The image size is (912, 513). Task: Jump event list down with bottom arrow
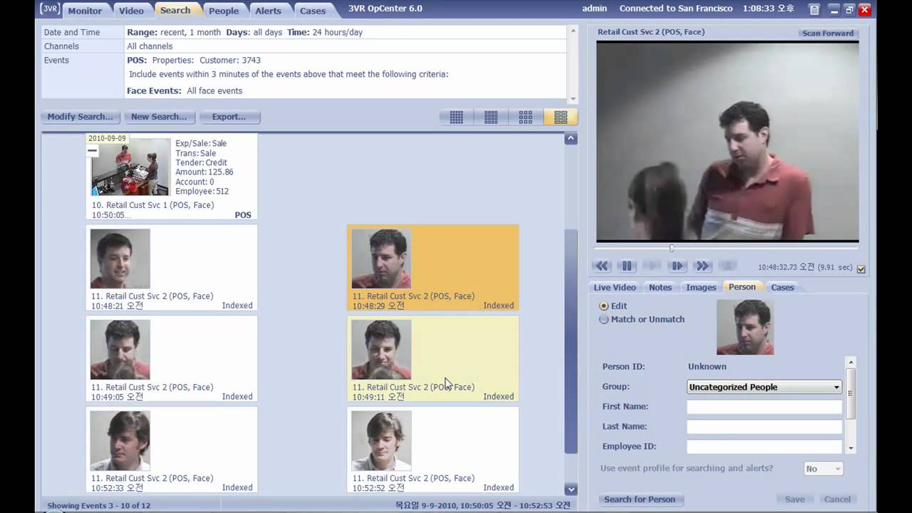click(571, 489)
